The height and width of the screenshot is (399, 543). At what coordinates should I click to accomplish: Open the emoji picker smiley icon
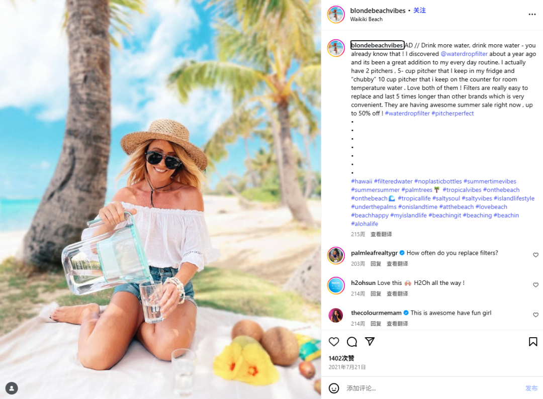(x=334, y=388)
